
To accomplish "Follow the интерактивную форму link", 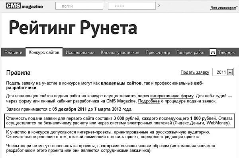I will point(172,96).
